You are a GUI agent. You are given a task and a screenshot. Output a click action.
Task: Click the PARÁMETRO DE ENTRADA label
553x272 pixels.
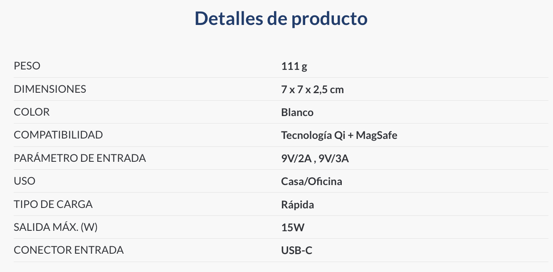80,158
